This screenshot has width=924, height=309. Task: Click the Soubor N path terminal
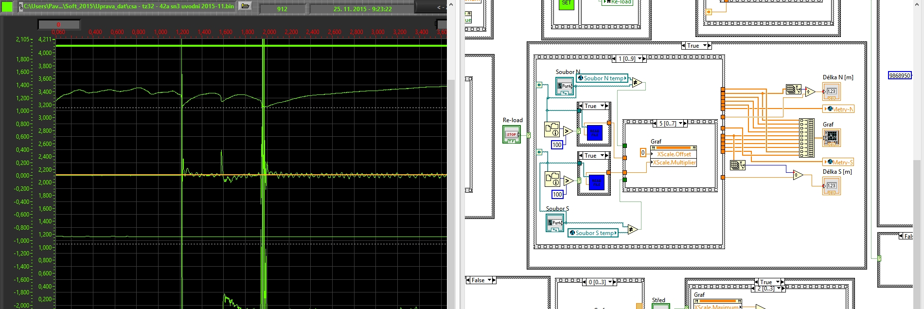point(565,87)
